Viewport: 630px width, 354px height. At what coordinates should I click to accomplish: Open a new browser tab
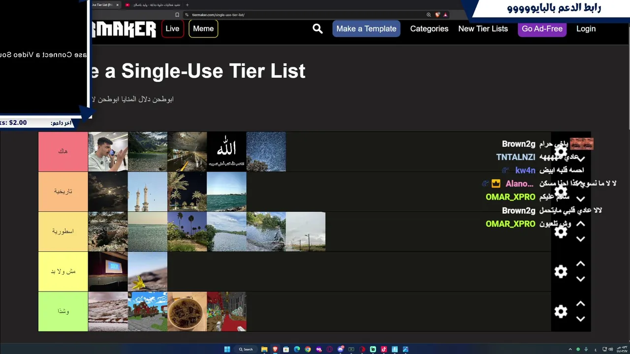(187, 5)
